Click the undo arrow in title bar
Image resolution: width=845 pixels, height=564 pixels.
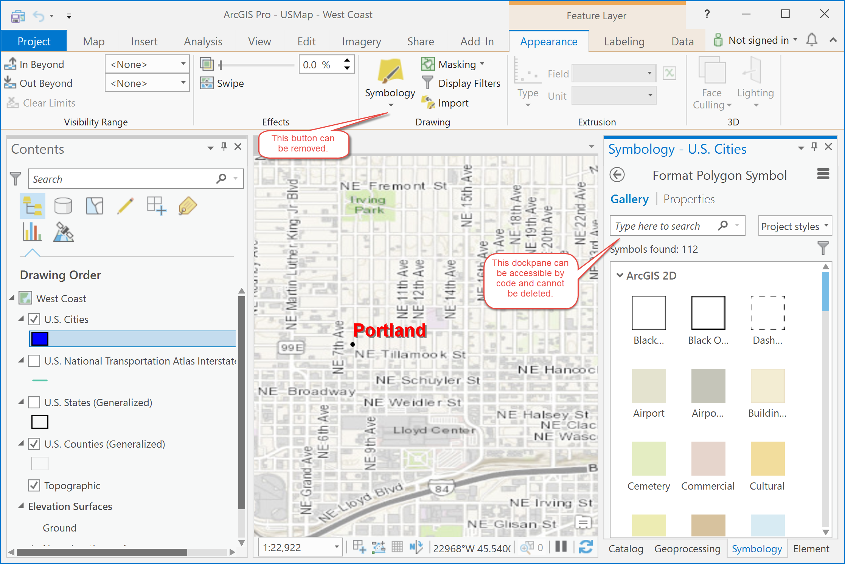(39, 16)
